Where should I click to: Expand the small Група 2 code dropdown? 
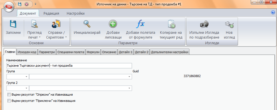point(27,88)
